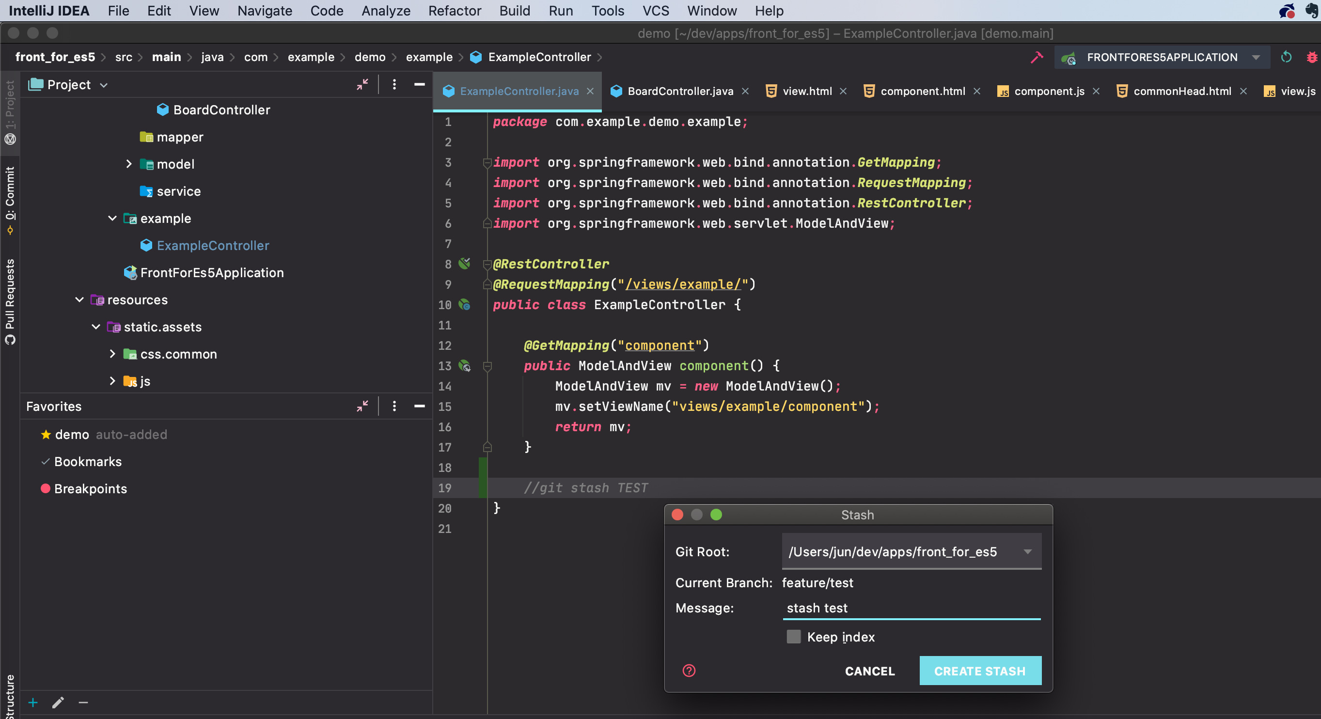The height and width of the screenshot is (719, 1321).
Task: Click the remove favorites minus icon
Action: click(83, 702)
